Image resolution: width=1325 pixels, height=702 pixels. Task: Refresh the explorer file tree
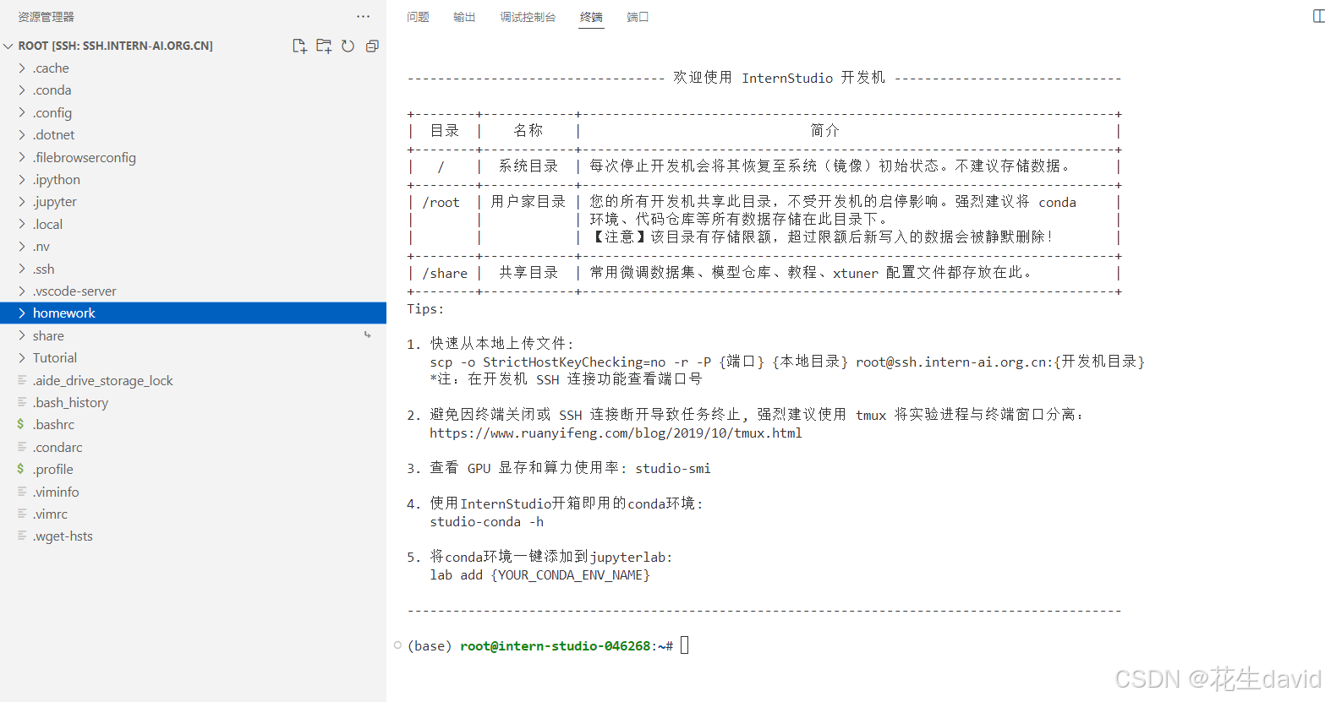[x=348, y=46]
